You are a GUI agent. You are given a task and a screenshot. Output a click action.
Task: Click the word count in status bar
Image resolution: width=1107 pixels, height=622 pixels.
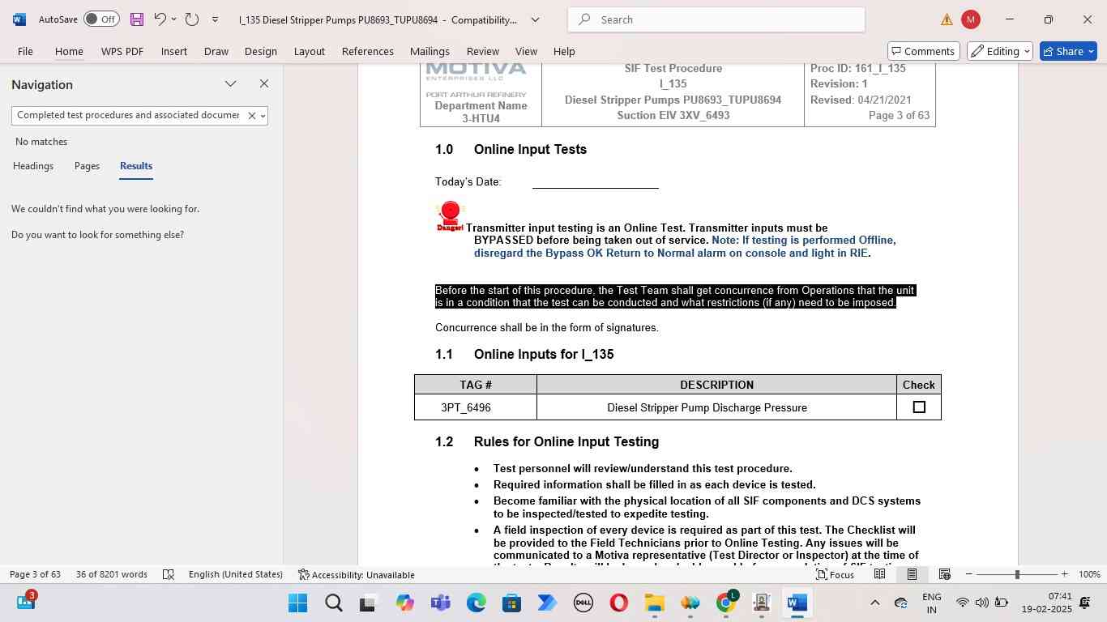tap(112, 574)
